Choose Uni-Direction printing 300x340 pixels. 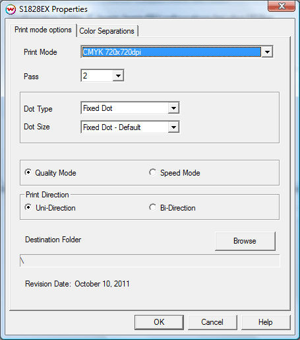coord(28,207)
